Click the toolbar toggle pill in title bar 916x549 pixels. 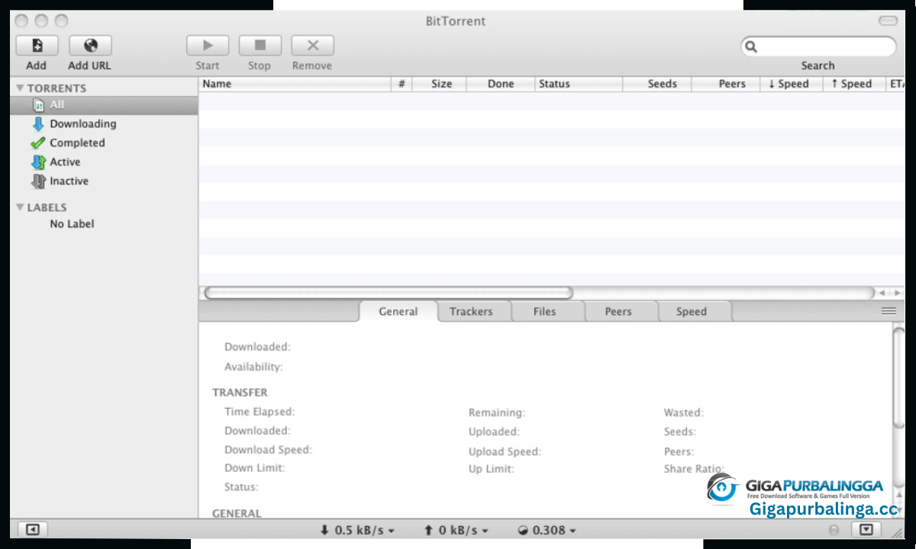[x=888, y=21]
